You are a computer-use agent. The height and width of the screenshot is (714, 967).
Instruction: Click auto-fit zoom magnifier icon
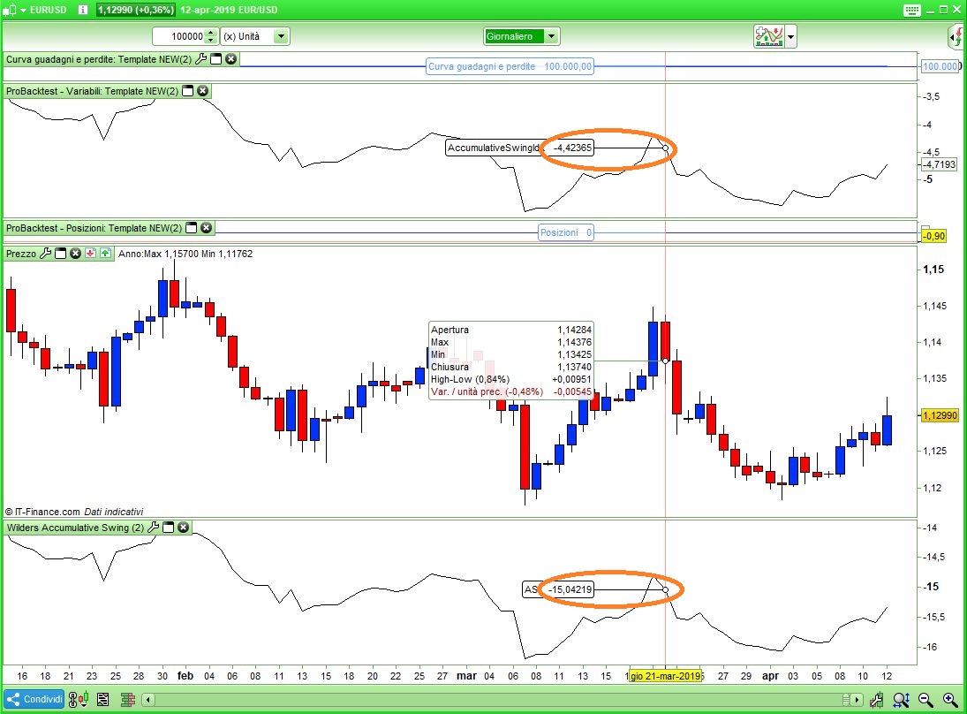(901, 699)
